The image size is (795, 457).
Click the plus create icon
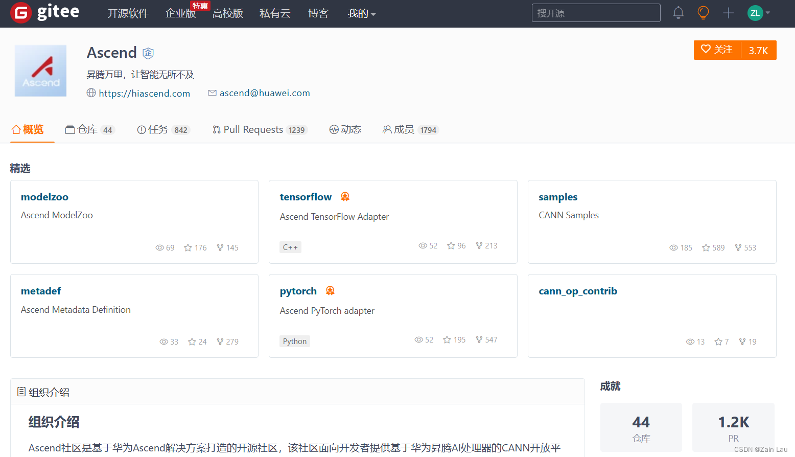pyautogui.click(x=729, y=13)
